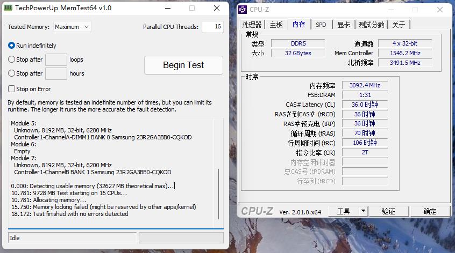Click the Begin Test button
Viewport: 455px width, 253px height.
tap(183, 65)
